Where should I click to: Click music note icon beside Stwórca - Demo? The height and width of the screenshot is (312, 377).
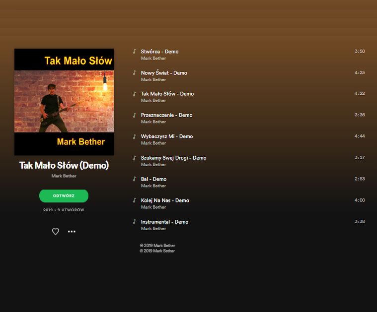(134, 52)
